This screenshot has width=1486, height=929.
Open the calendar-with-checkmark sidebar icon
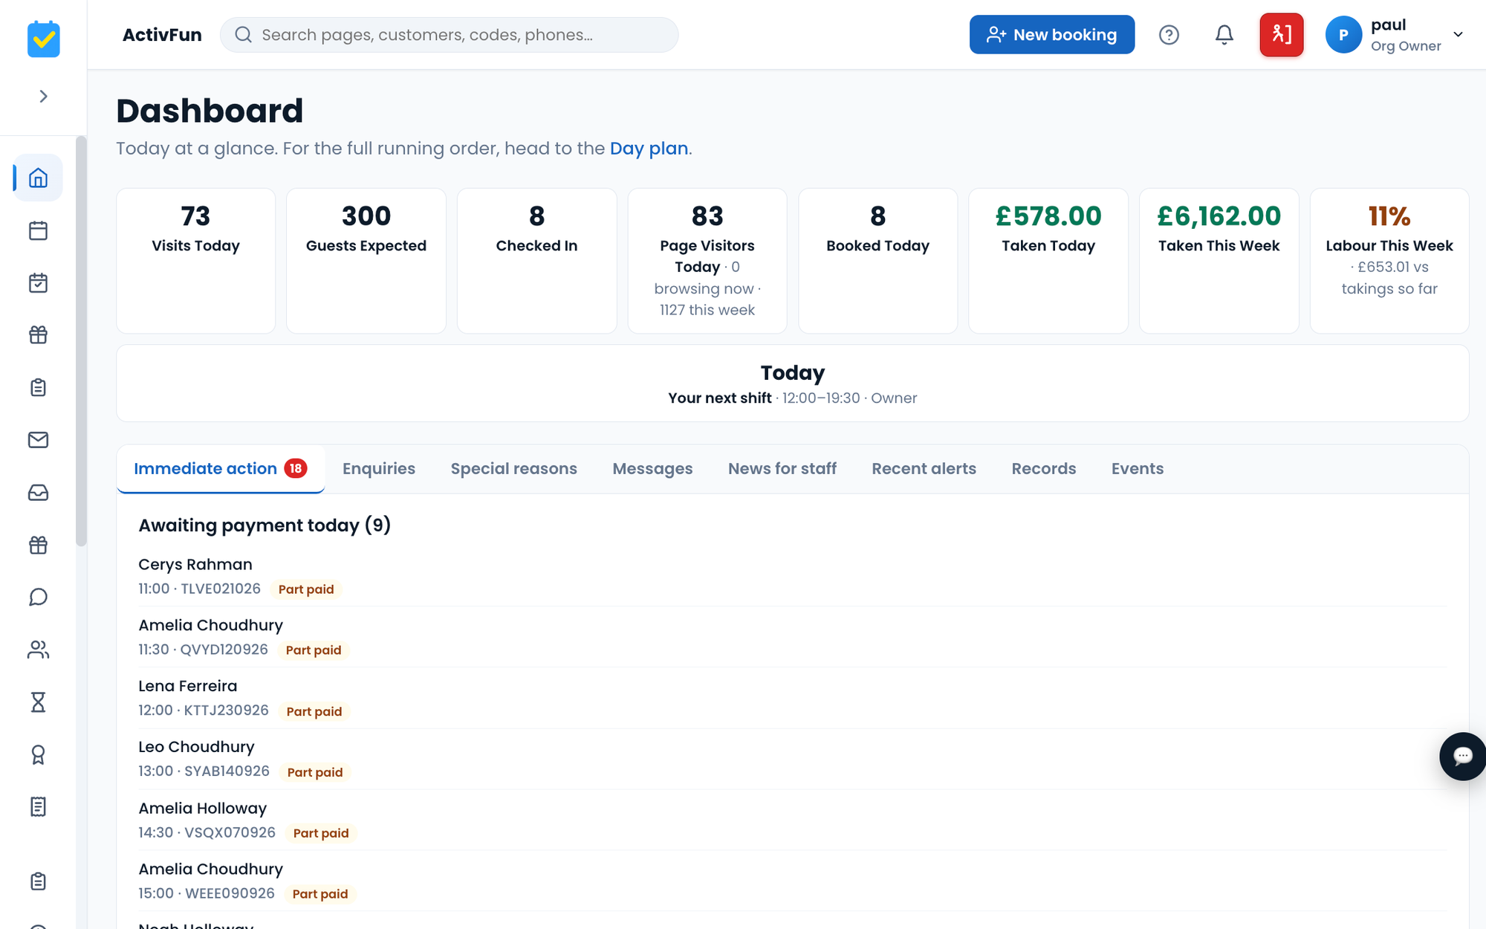(x=38, y=282)
